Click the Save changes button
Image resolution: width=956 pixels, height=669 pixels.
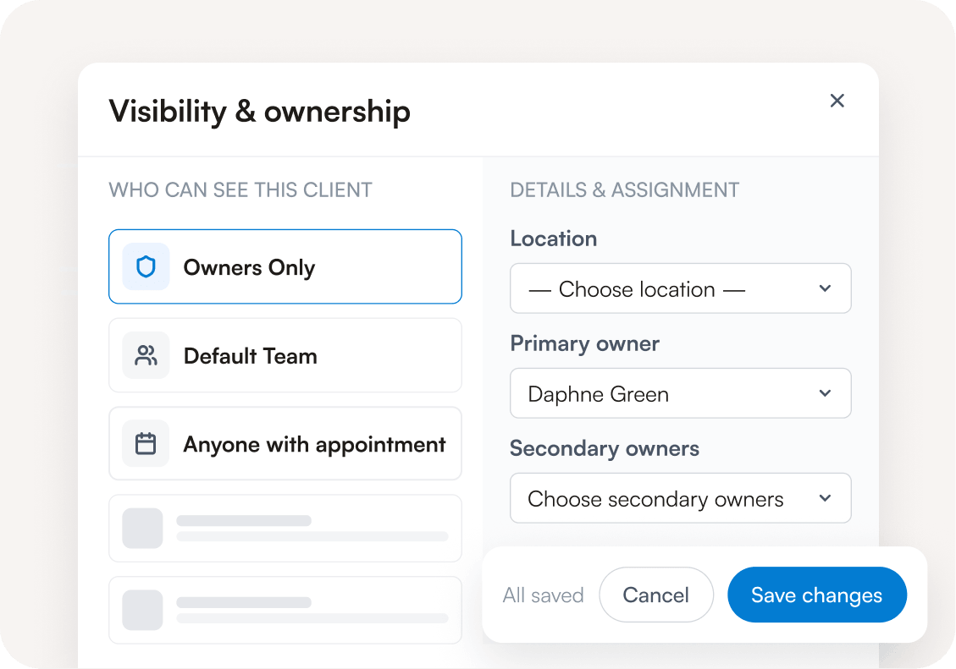coord(817,595)
